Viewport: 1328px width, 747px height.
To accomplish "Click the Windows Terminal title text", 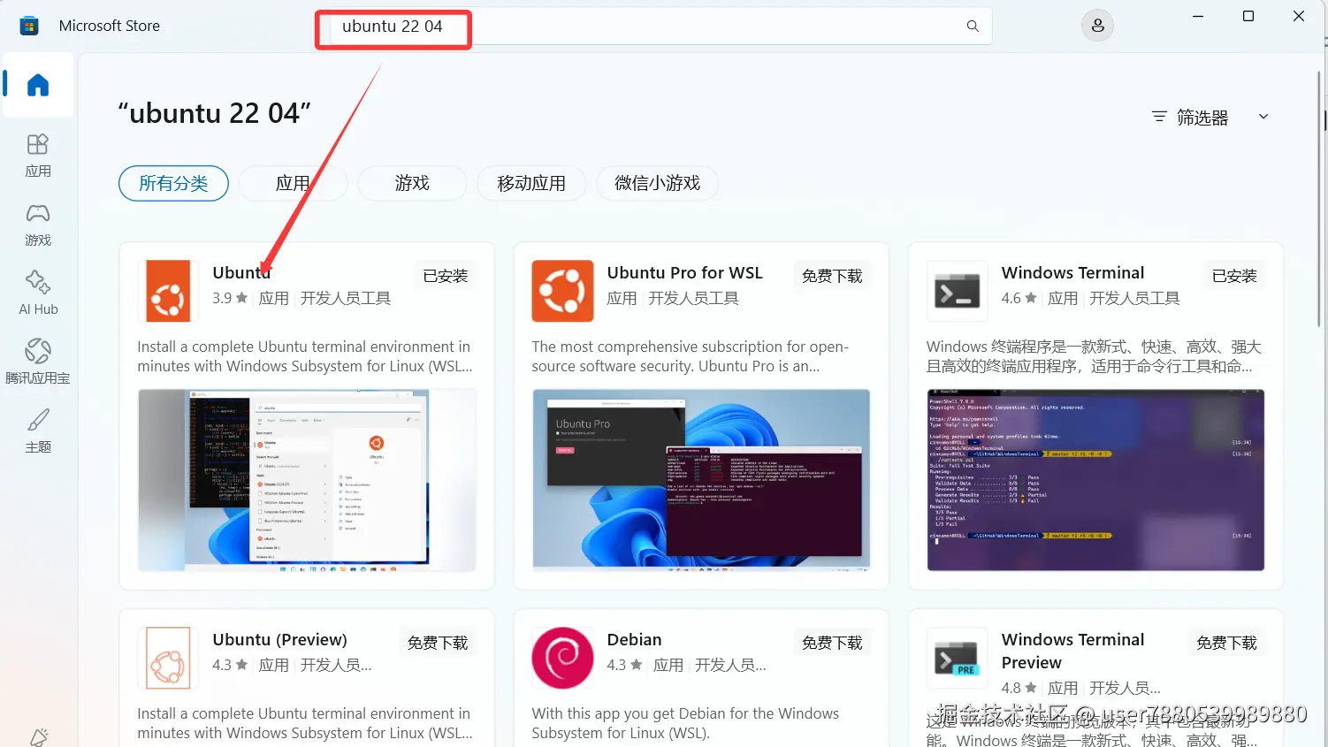I will tap(1072, 273).
